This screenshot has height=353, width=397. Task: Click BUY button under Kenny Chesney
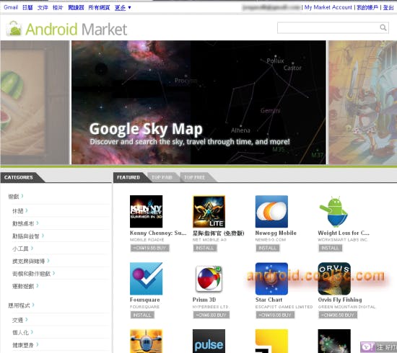pos(150,248)
